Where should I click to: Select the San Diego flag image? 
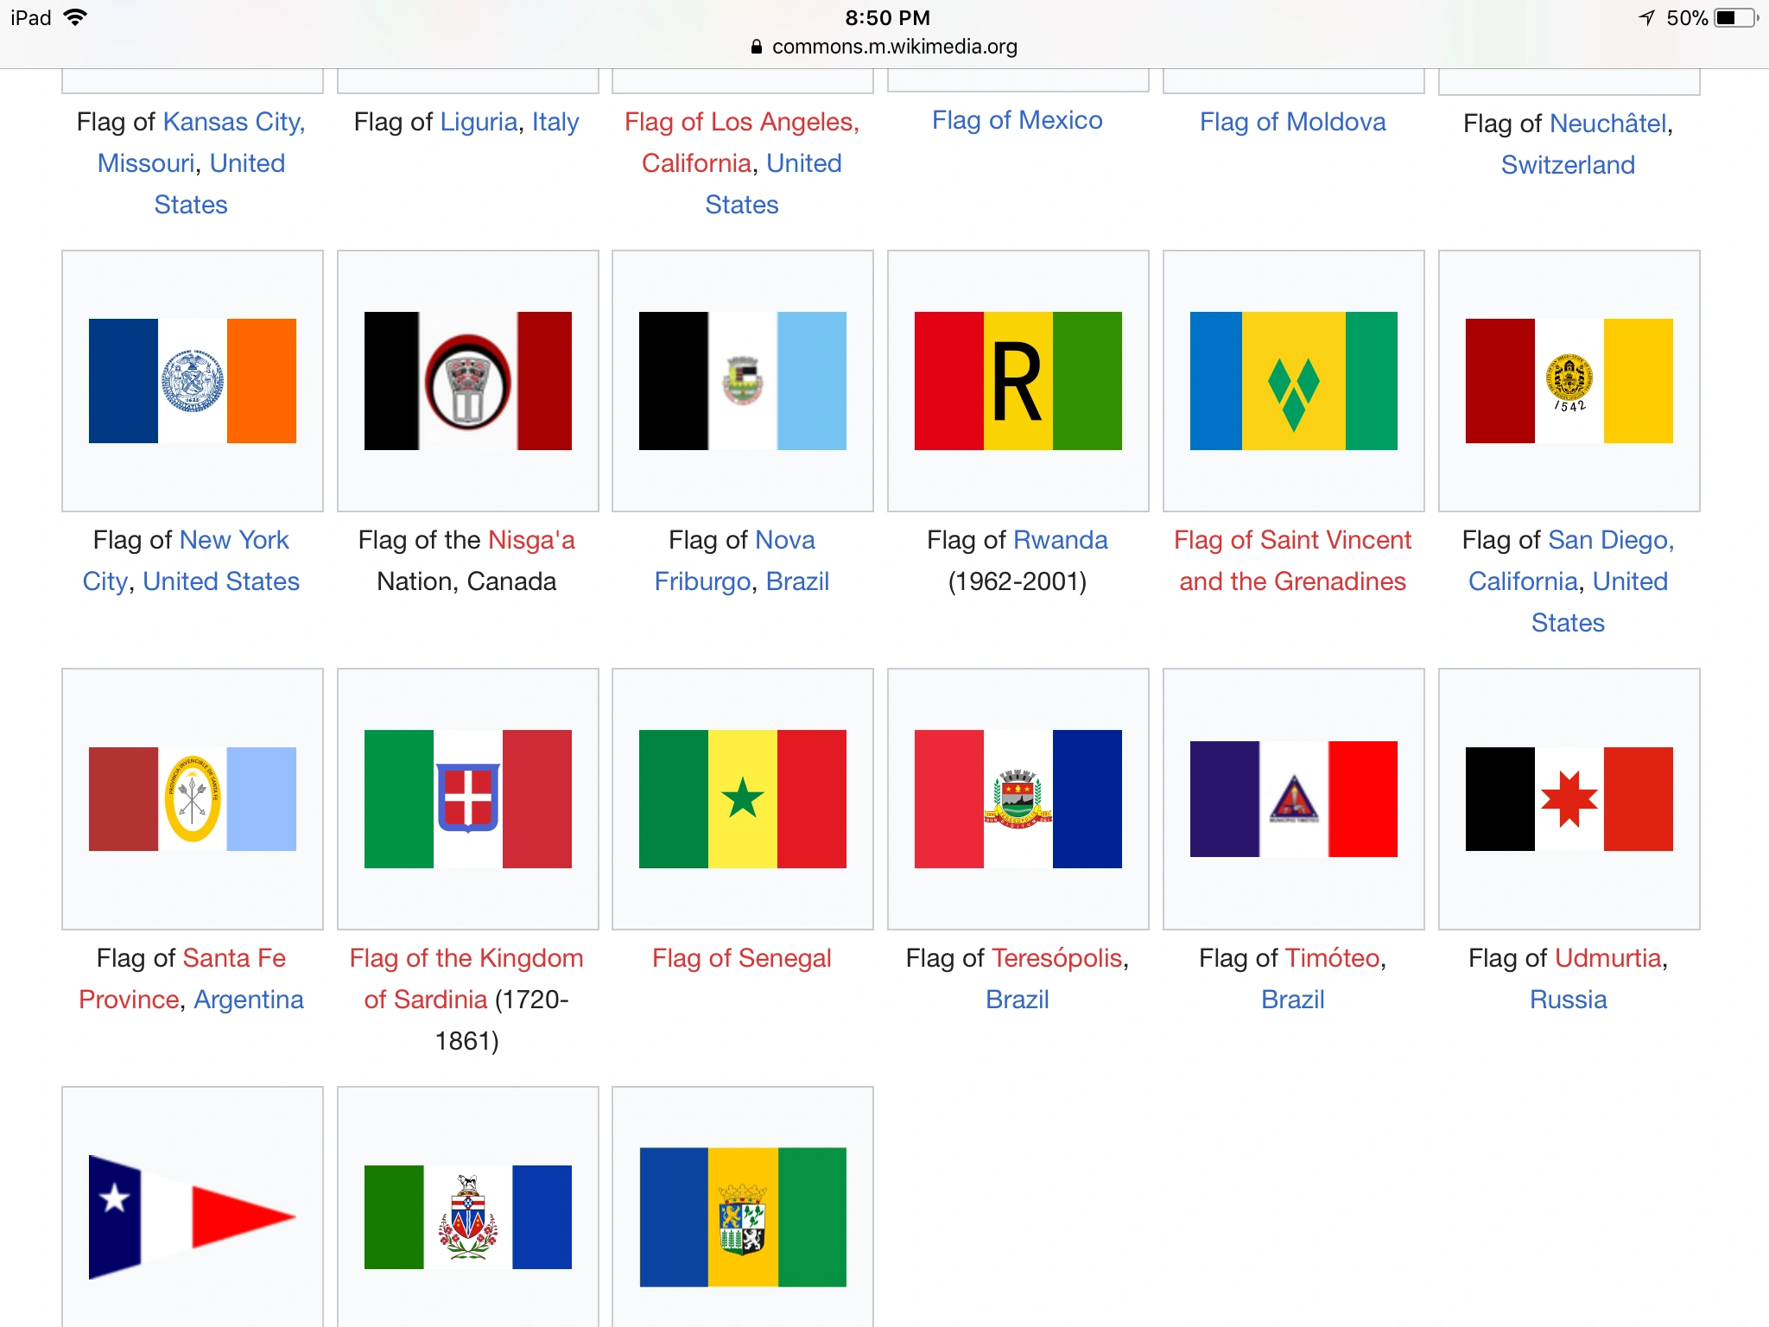pyautogui.click(x=1569, y=381)
